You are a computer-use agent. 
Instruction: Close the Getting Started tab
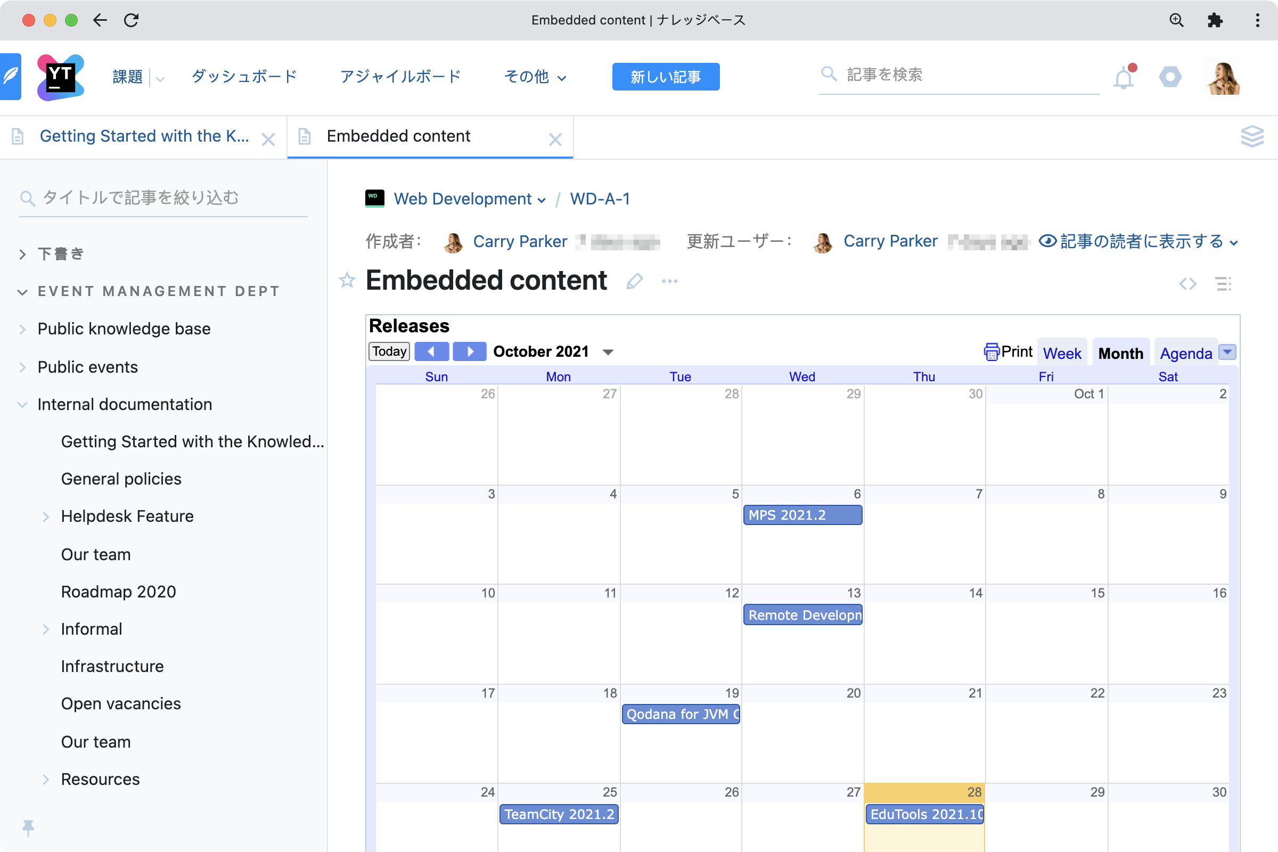pyautogui.click(x=268, y=140)
